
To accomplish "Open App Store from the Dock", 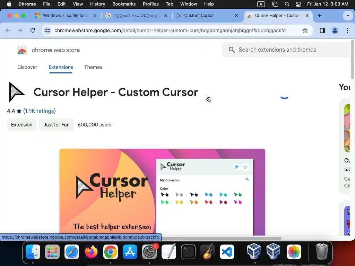I will click(x=130, y=251).
